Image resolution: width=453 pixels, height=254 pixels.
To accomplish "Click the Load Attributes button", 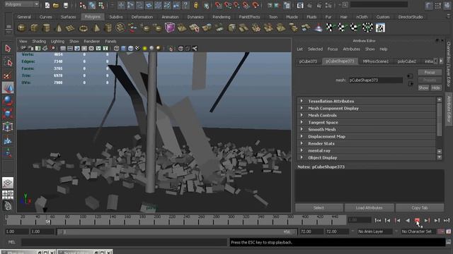I will click(x=369, y=207).
